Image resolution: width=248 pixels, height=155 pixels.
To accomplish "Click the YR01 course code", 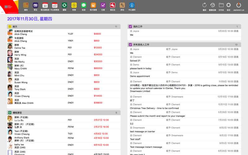I will point(71,41).
